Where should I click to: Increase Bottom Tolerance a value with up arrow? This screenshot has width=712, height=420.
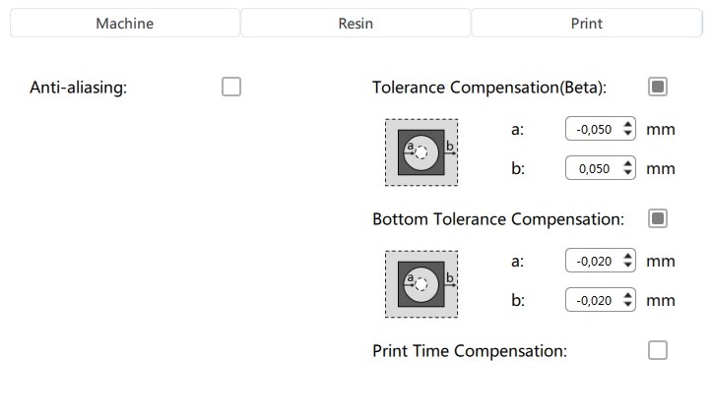click(x=628, y=256)
